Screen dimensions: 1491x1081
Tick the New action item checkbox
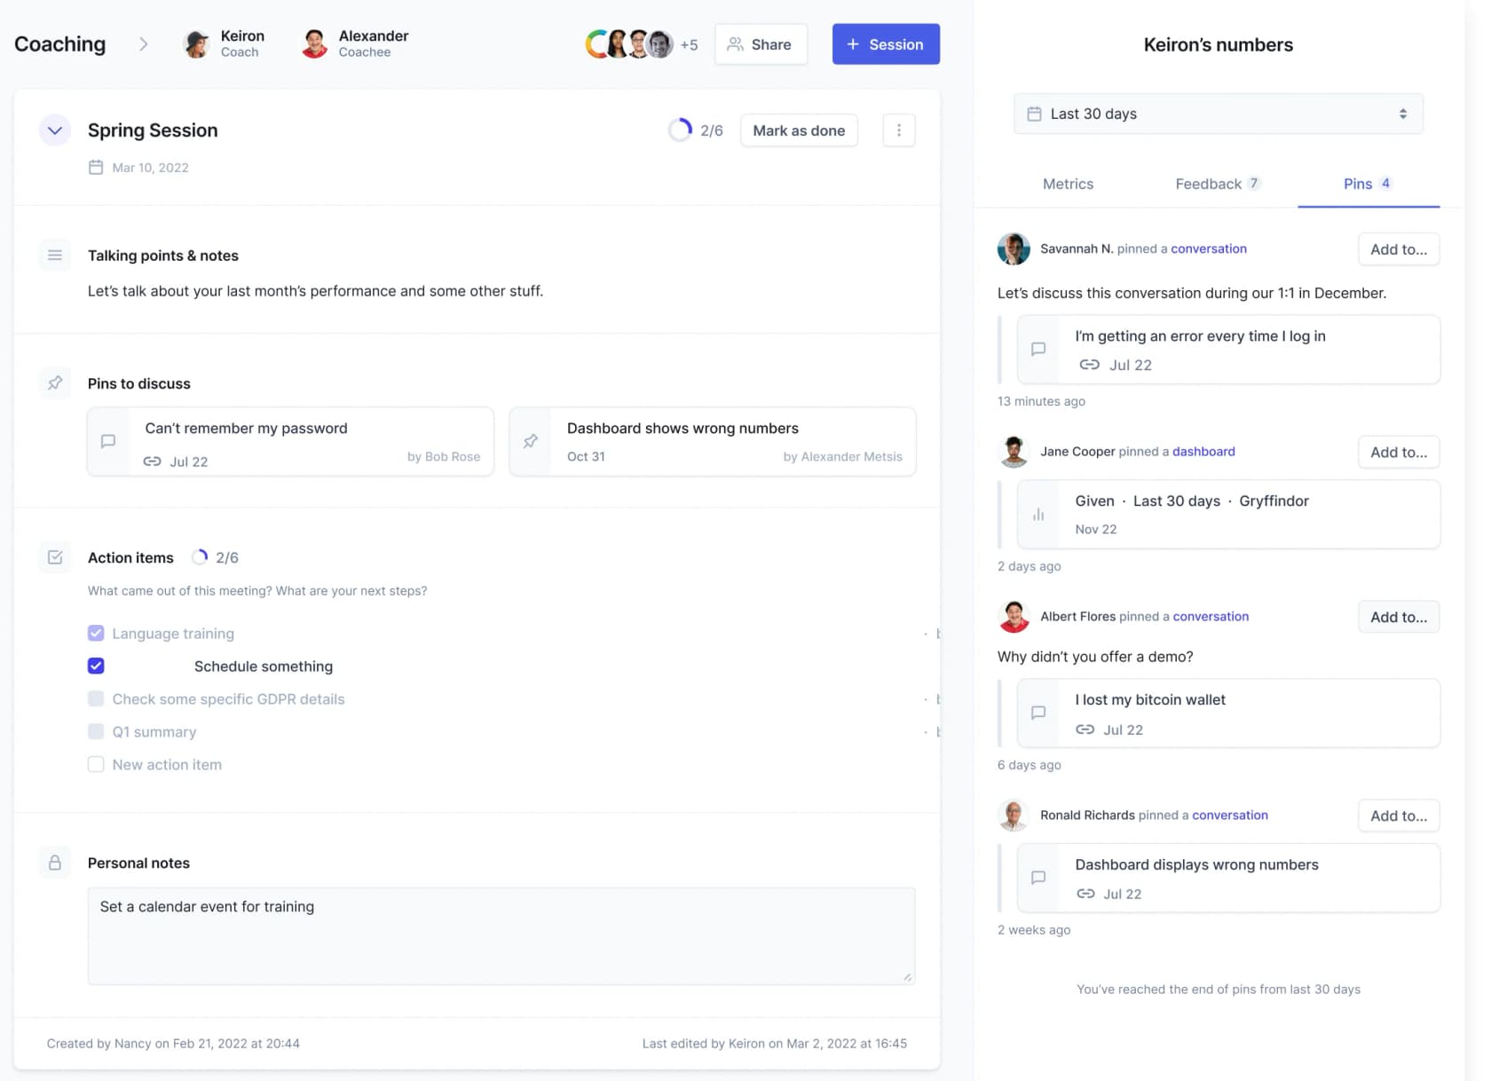click(96, 764)
